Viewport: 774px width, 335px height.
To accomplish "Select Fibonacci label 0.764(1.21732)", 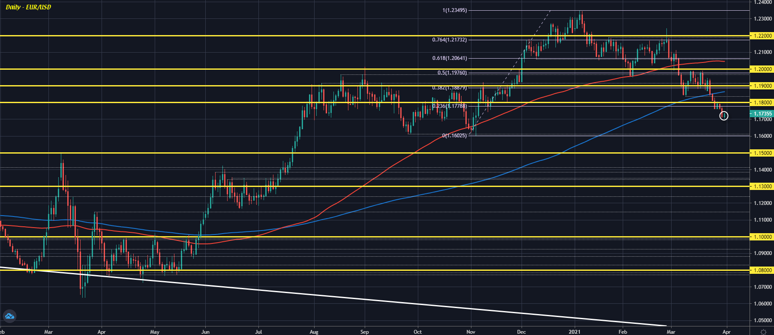I will [x=450, y=40].
